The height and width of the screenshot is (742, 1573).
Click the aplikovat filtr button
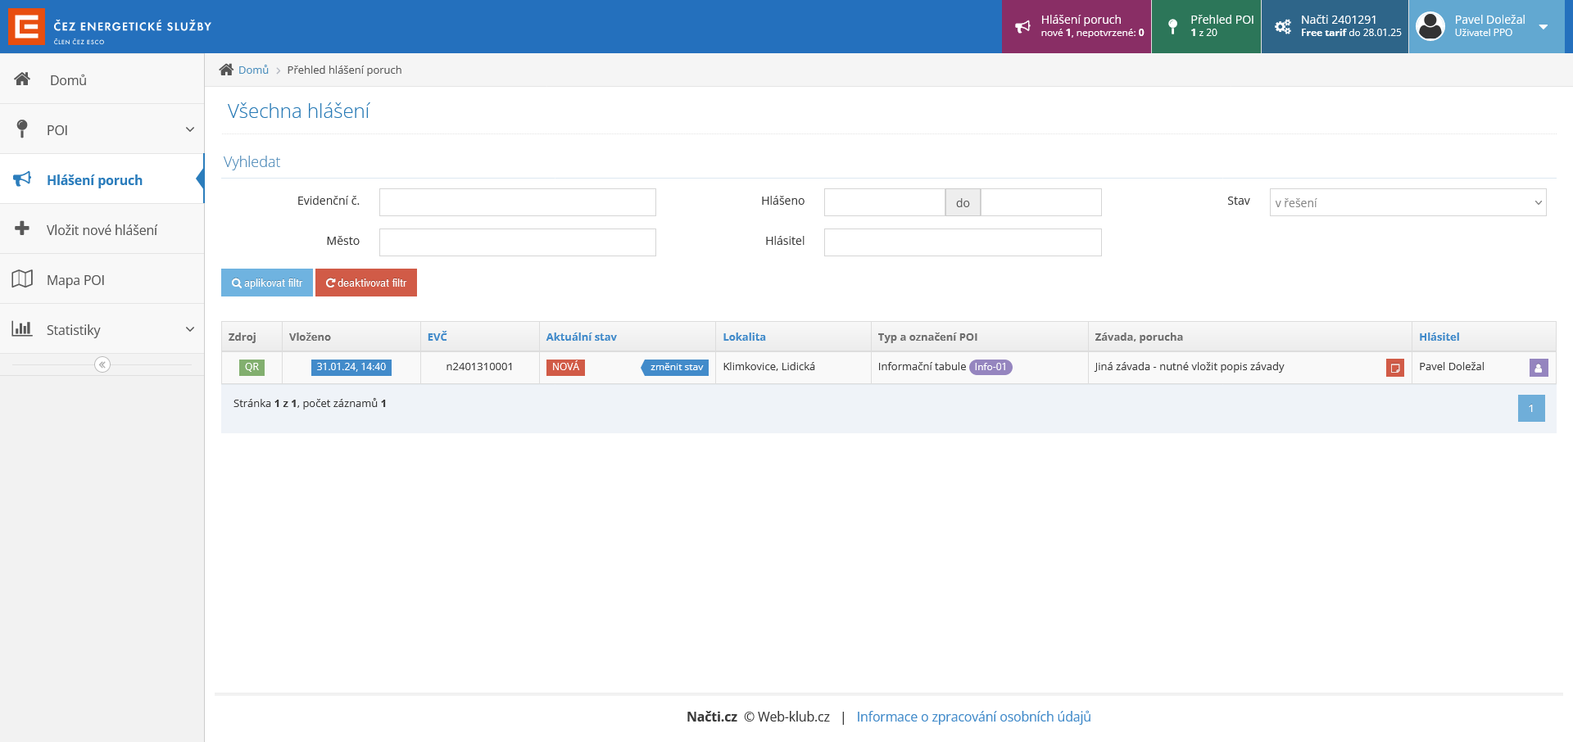point(267,283)
